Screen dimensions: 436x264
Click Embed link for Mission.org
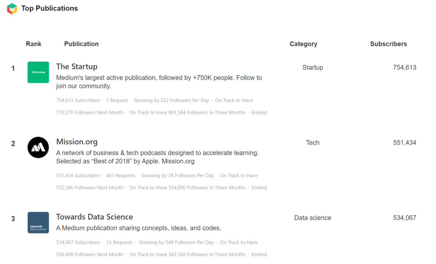tap(259, 187)
